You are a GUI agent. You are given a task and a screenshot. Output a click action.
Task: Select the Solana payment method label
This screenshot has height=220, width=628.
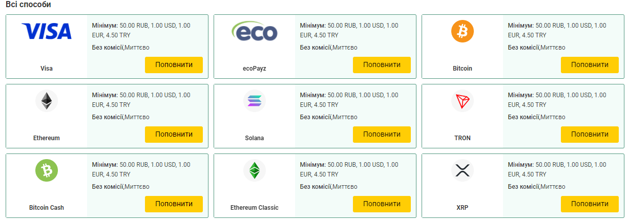click(255, 138)
